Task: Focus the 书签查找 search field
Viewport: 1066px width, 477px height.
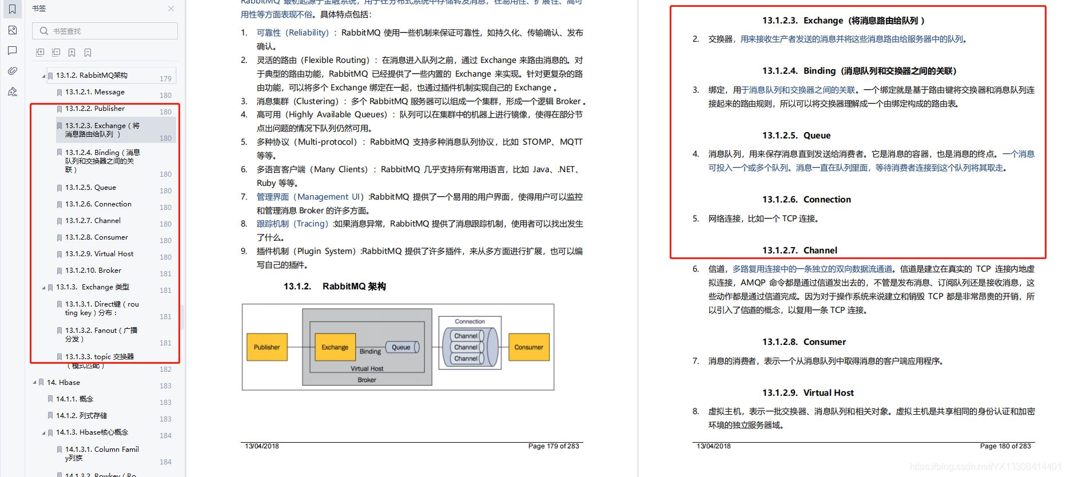Action: pyautogui.click(x=105, y=31)
